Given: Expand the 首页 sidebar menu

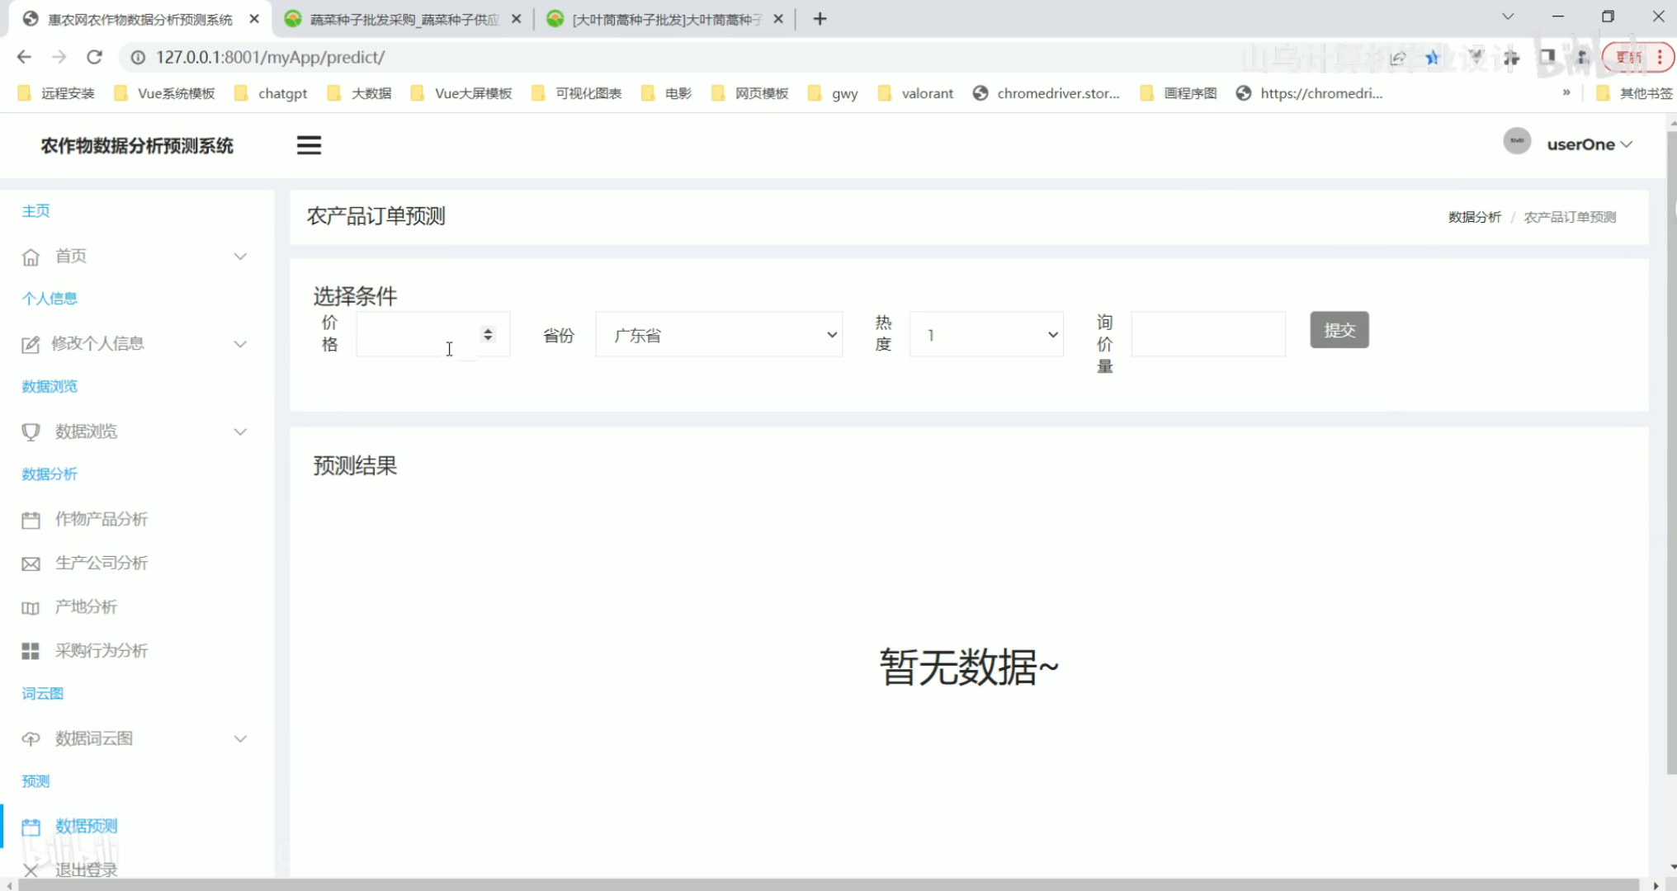Looking at the screenshot, I should (132, 257).
